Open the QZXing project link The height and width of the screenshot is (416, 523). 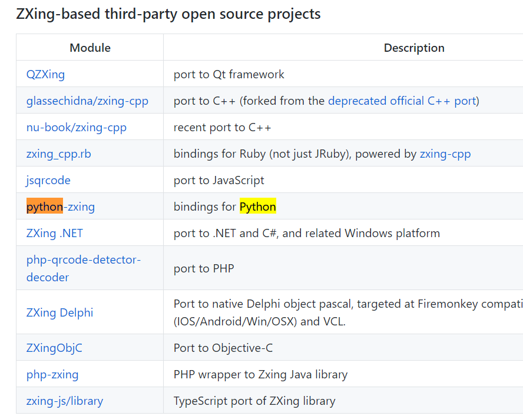[x=45, y=74]
